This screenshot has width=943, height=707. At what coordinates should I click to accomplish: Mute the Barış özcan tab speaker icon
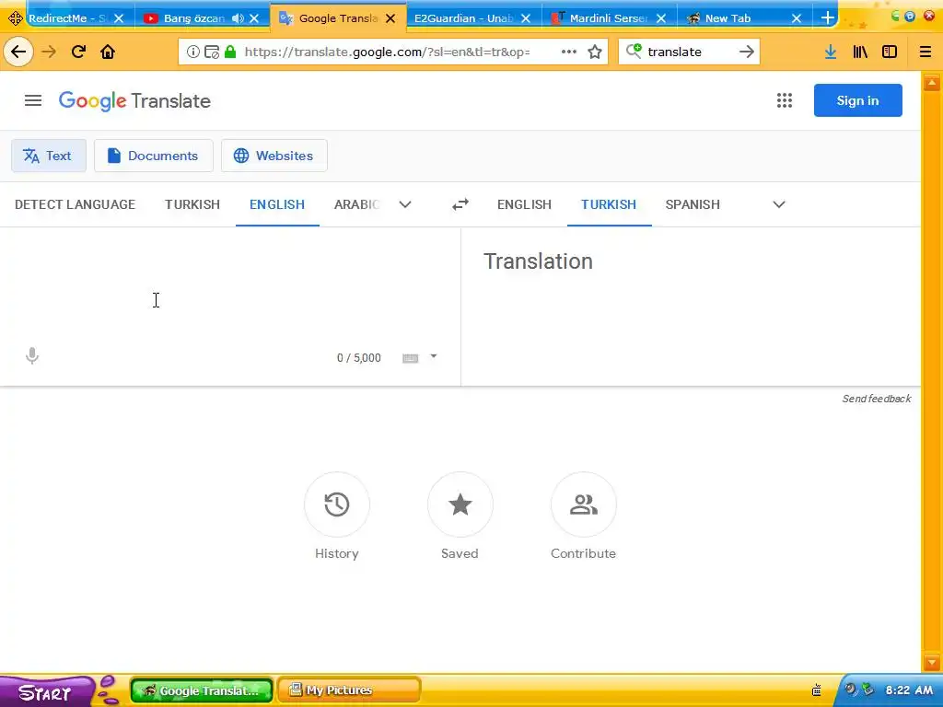[x=239, y=18]
